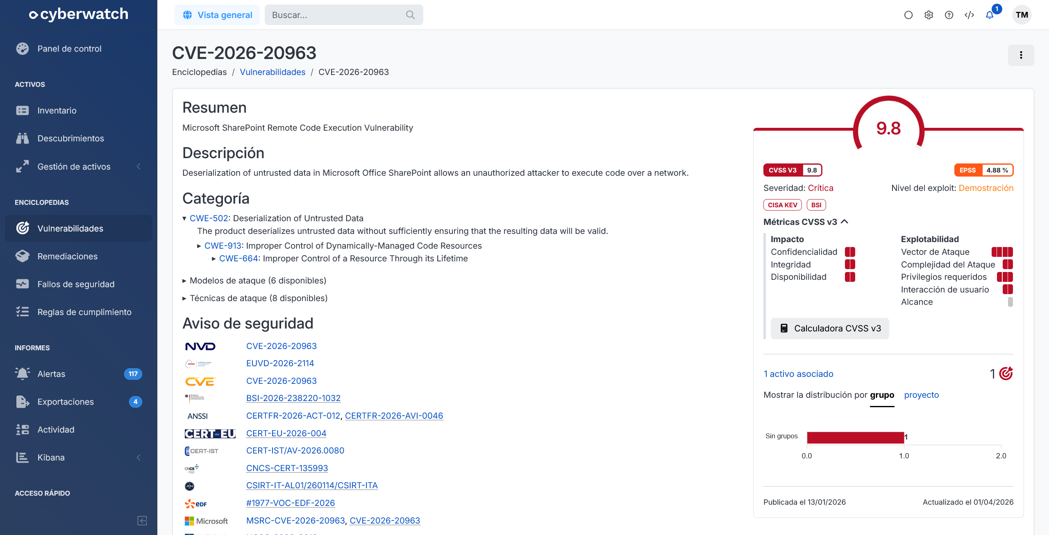Collapse the CWE-502 category tree
This screenshot has width=1049, height=535.
[x=184, y=219]
